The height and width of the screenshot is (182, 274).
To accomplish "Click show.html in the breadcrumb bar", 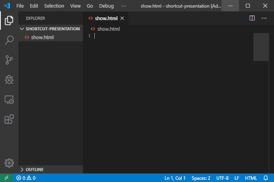I will [x=105, y=29].
